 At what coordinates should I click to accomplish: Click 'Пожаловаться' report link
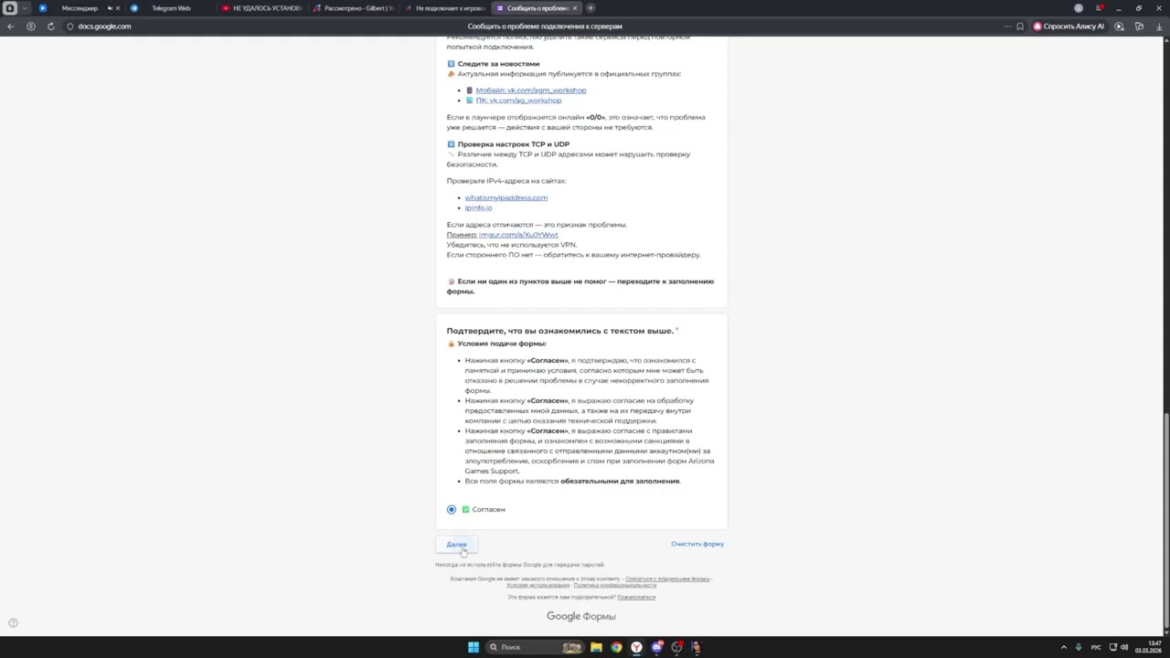pyautogui.click(x=636, y=597)
